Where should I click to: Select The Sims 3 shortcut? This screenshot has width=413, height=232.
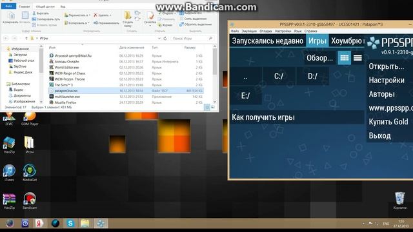[x=126, y=85]
